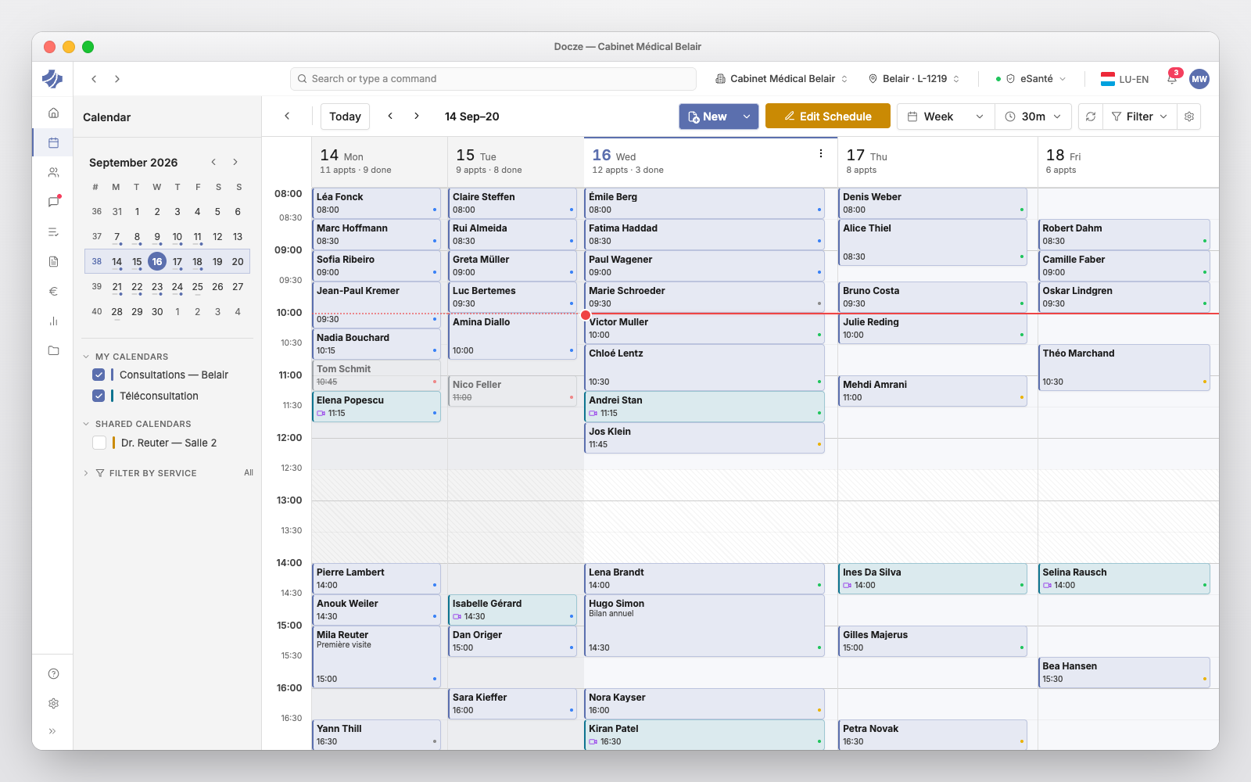
Task: Select September 22 in mini calendar
Action: click(x=137, y=287)
